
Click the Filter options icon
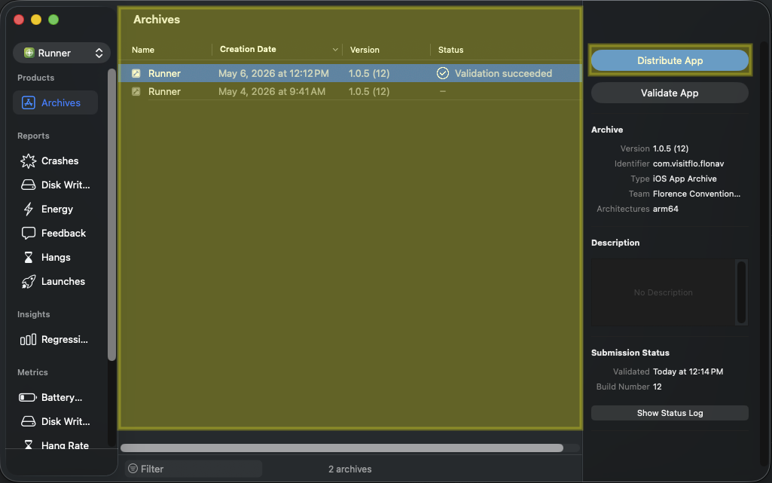coord(133,469)
